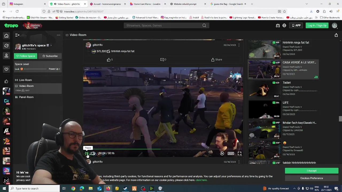Reload the current page
Viewport: 342px width, 192px height.
[x=17, y=11]
